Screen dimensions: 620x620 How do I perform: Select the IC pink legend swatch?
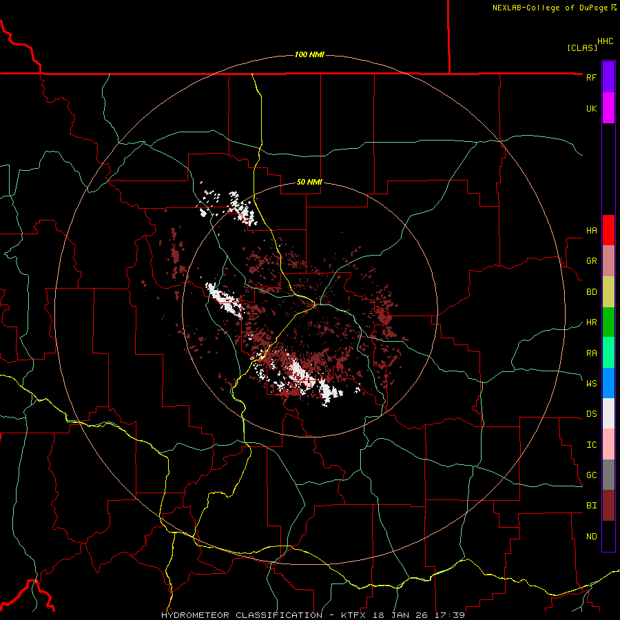[608, 444]
